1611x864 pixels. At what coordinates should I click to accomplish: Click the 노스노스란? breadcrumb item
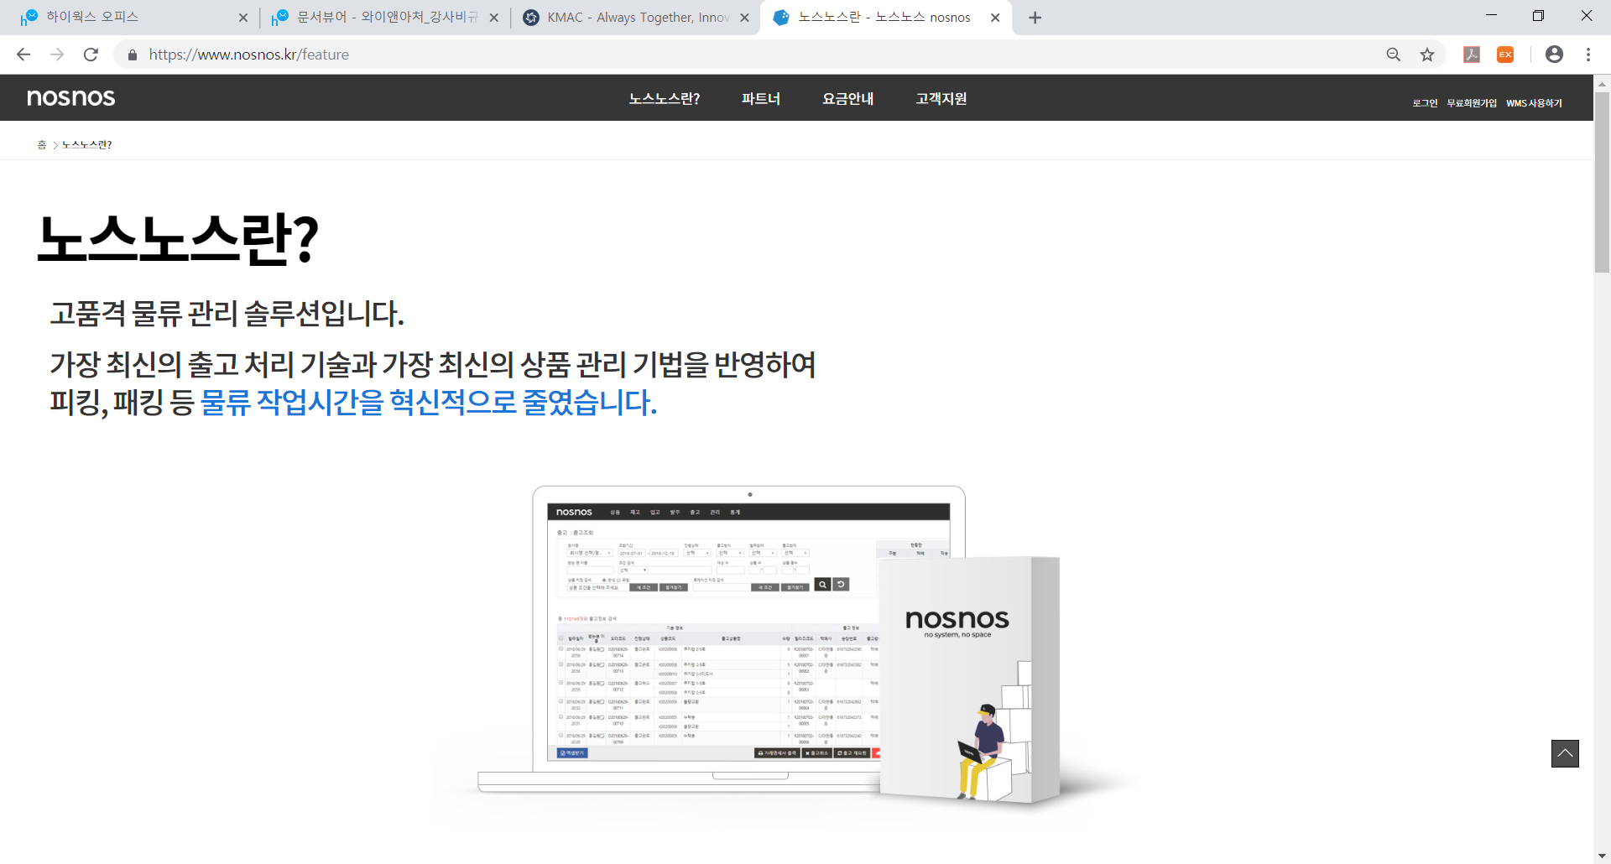87,145
